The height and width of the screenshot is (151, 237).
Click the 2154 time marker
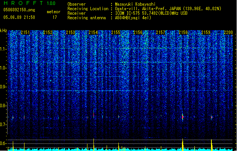93,32
